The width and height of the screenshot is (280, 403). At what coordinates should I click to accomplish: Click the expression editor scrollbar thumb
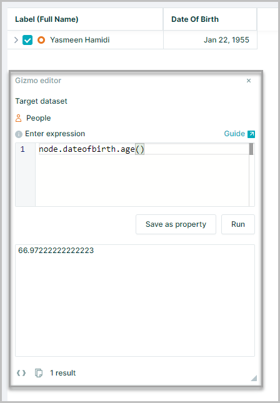[x=251, y=149]
